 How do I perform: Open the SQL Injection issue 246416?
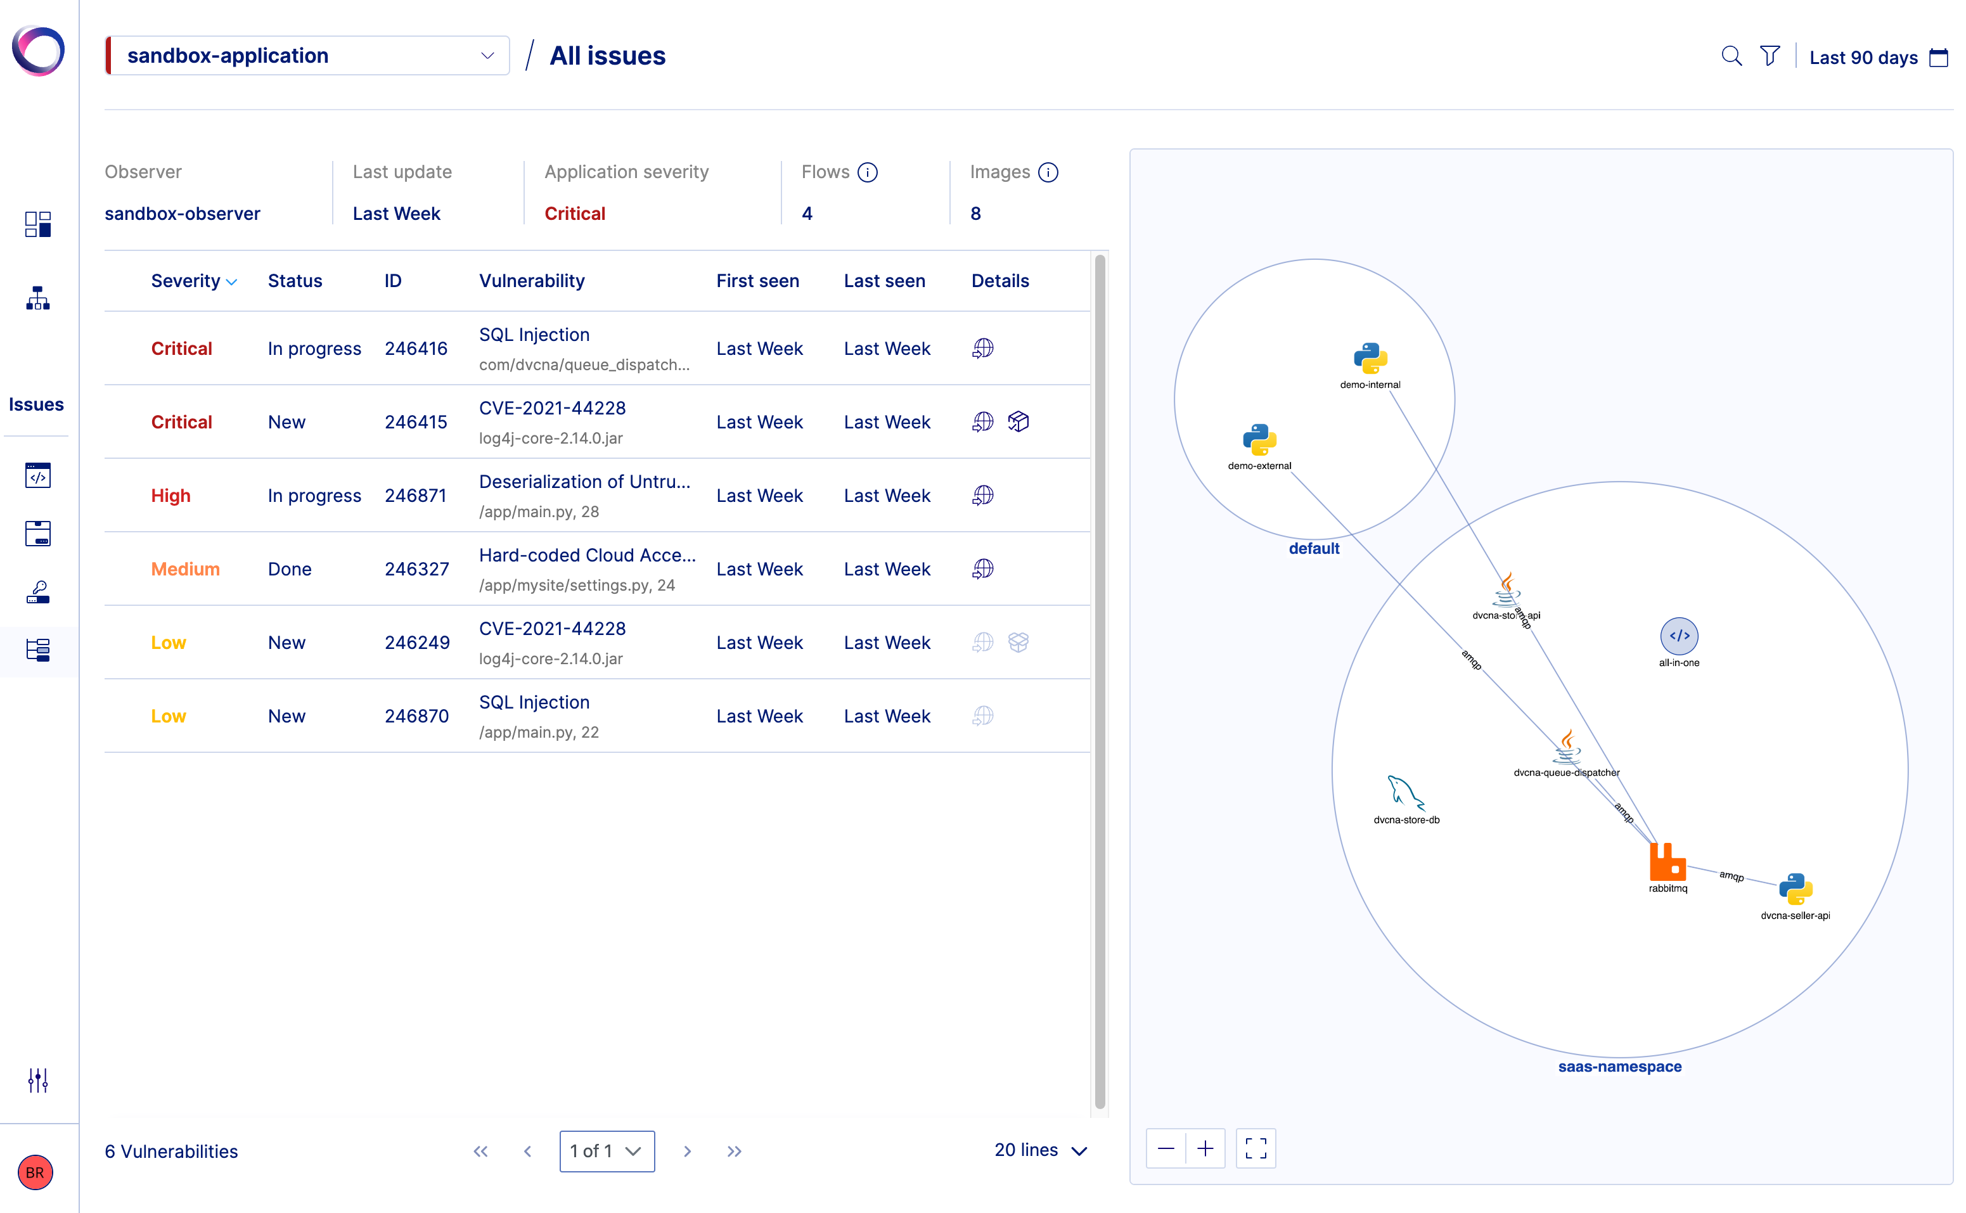click(x=534, y=335)
